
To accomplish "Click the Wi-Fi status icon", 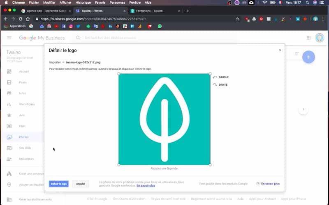I will [x=265, y=2].
